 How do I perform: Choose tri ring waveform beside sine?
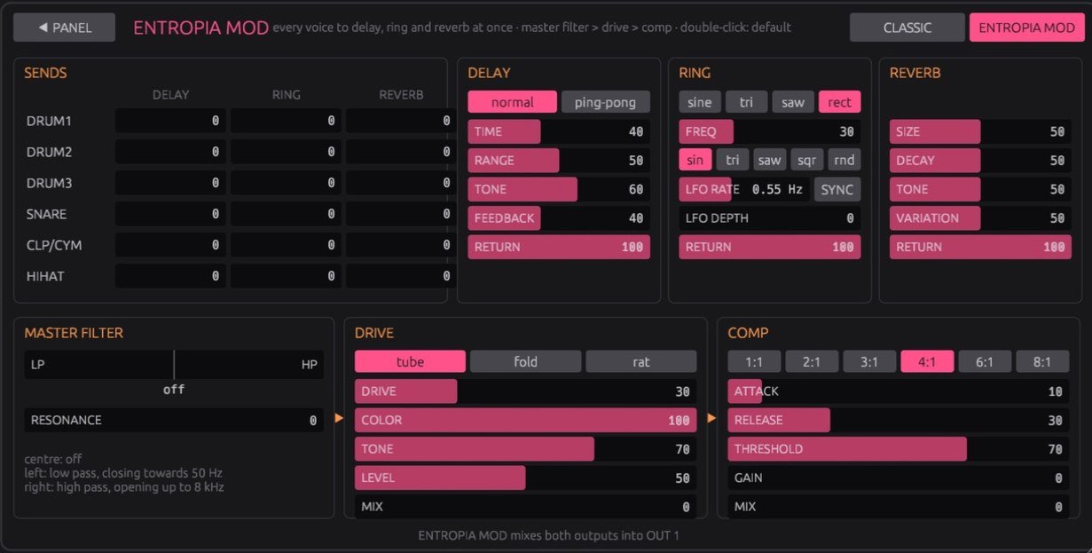coord(746,102)
